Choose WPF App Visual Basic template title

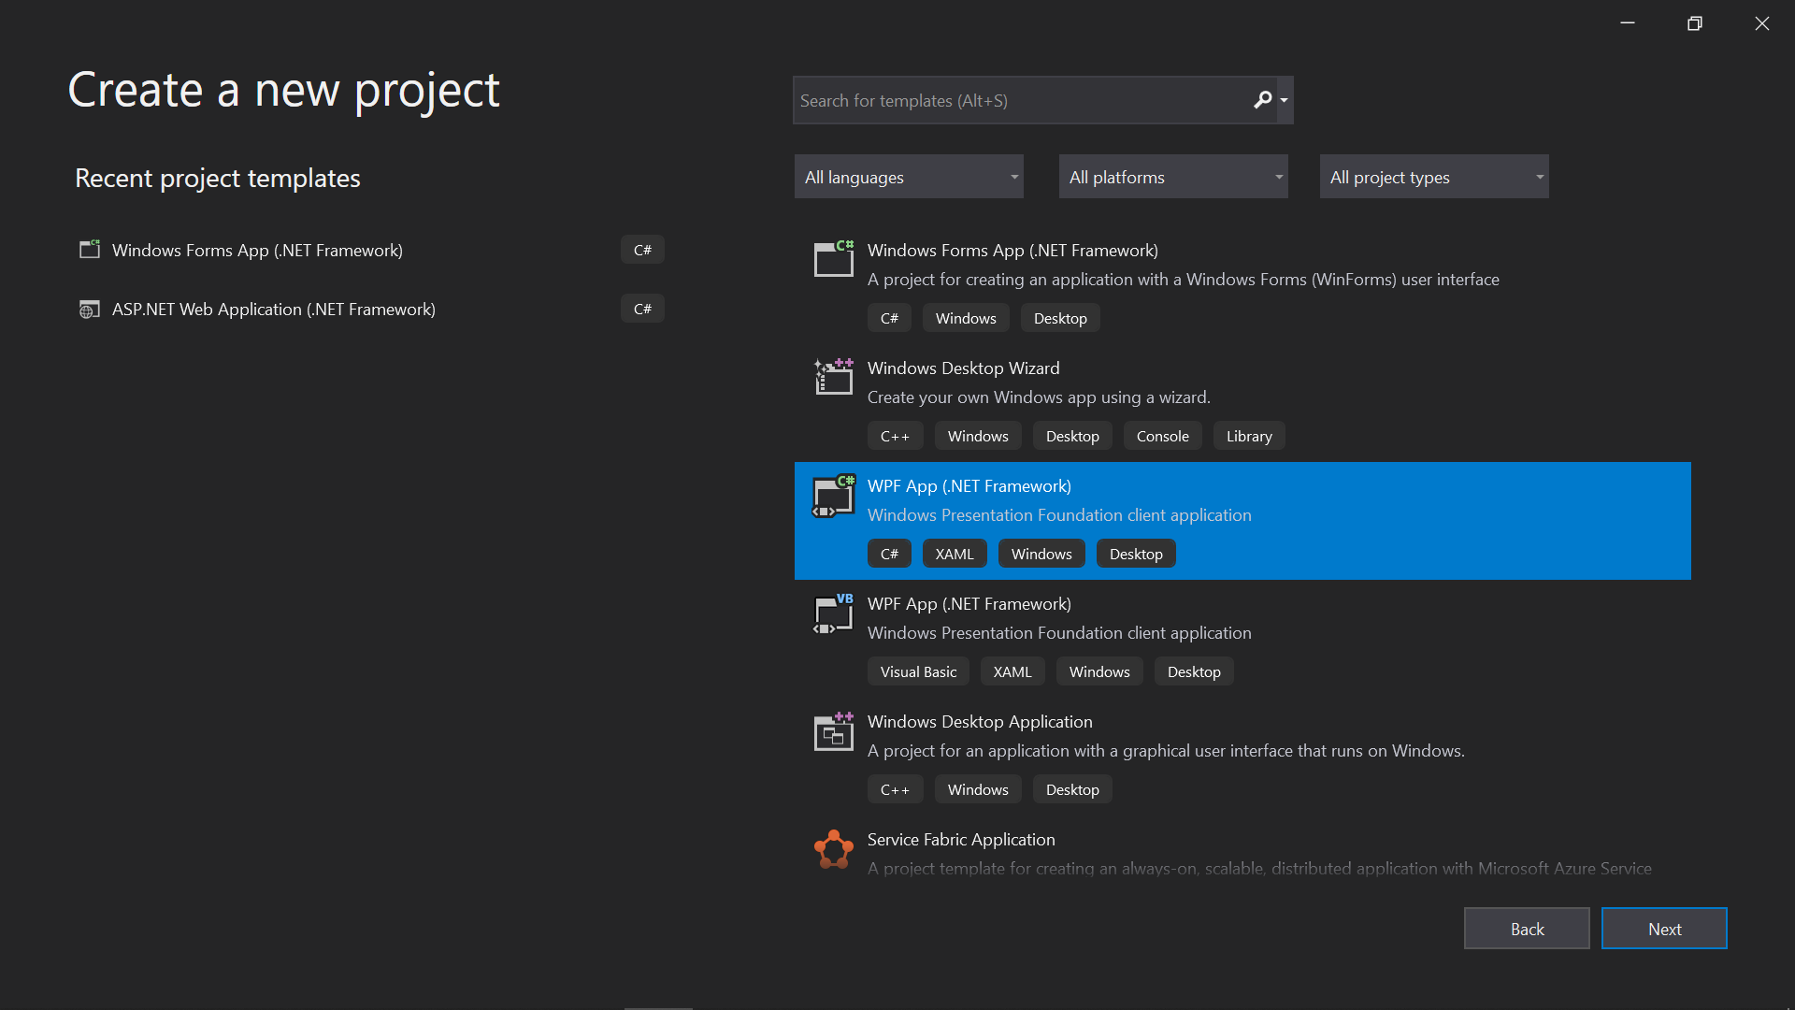pos(969,604)
